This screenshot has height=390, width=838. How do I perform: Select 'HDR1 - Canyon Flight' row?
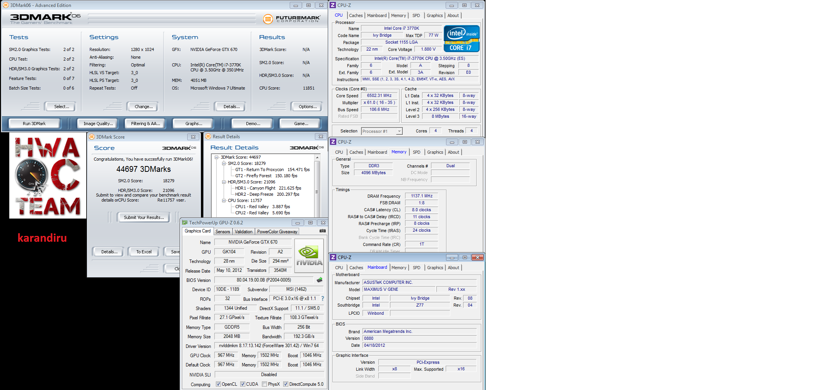tap(268, 188)
